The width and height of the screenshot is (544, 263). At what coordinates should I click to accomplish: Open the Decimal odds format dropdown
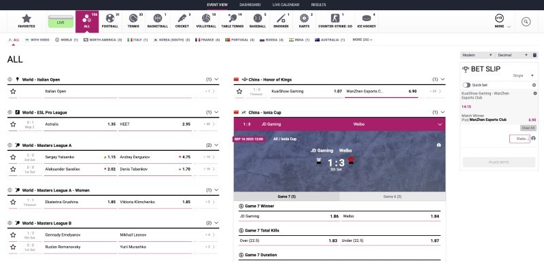(x=512, y=55)
